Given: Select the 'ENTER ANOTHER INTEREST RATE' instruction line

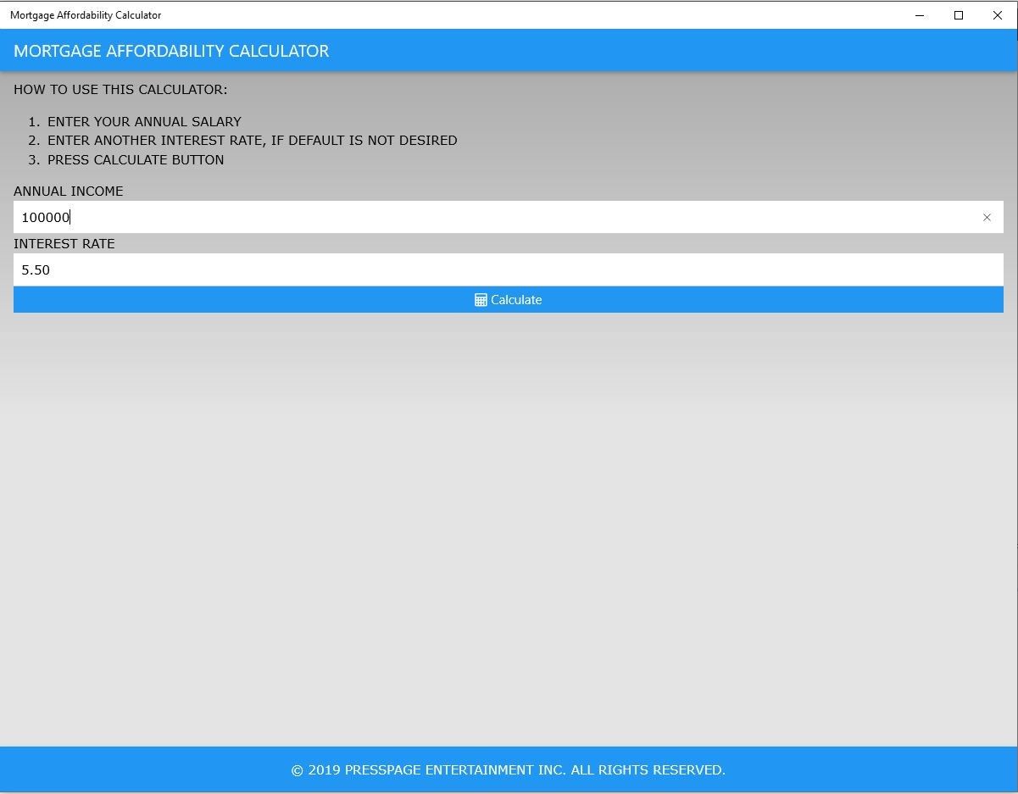Looking at the screenshot, I should pos(252,140).
